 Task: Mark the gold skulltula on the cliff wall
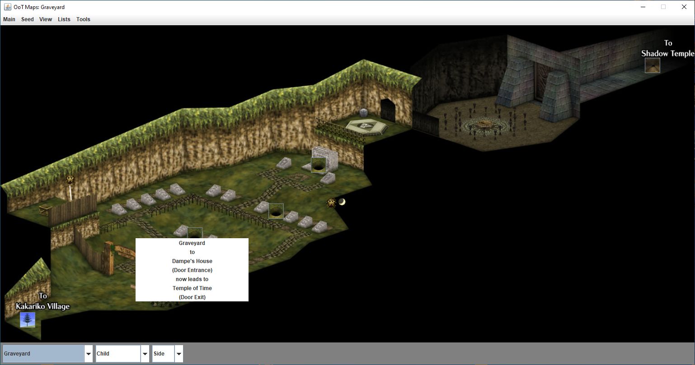70,180
